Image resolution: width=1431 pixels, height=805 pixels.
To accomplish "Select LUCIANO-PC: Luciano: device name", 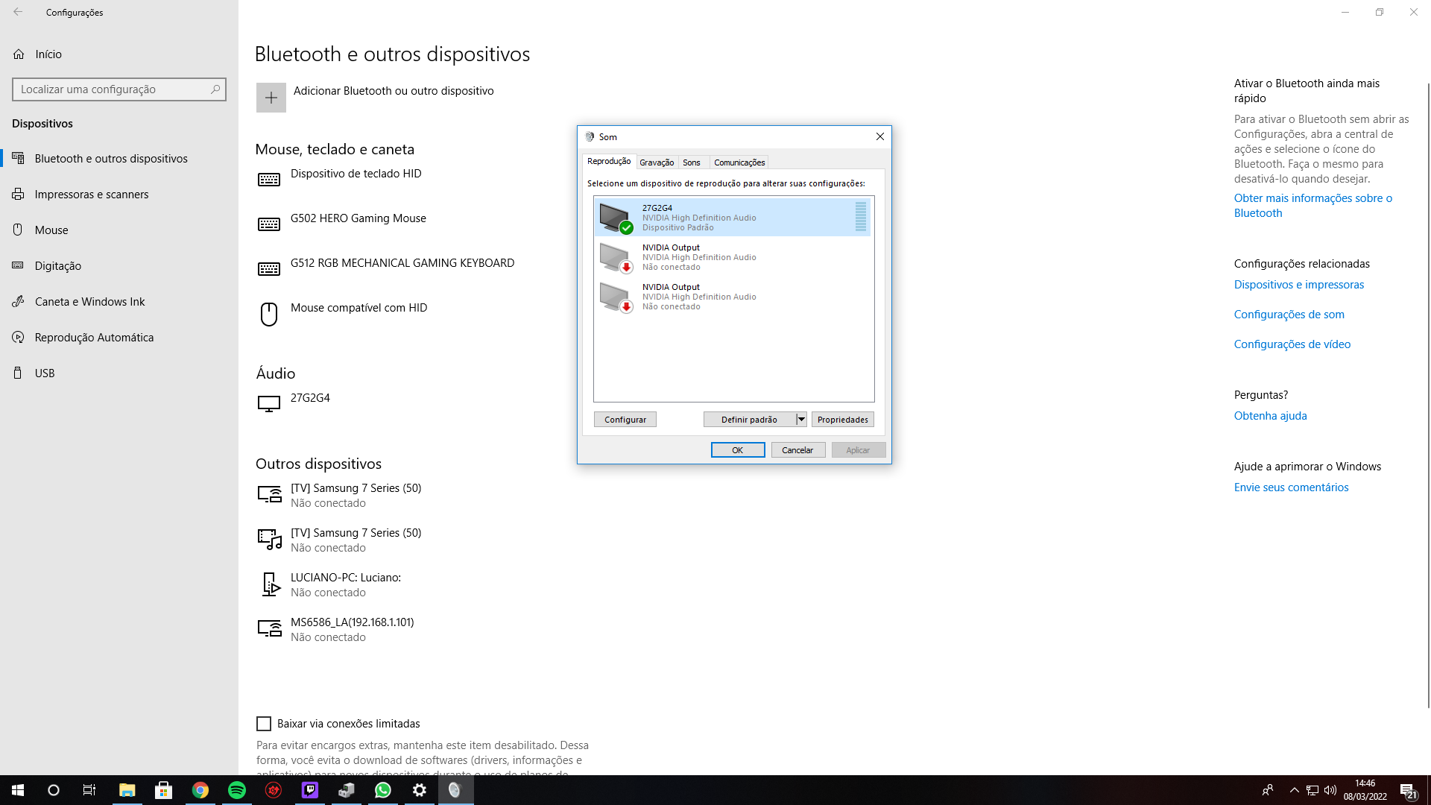I will [346, 578].
